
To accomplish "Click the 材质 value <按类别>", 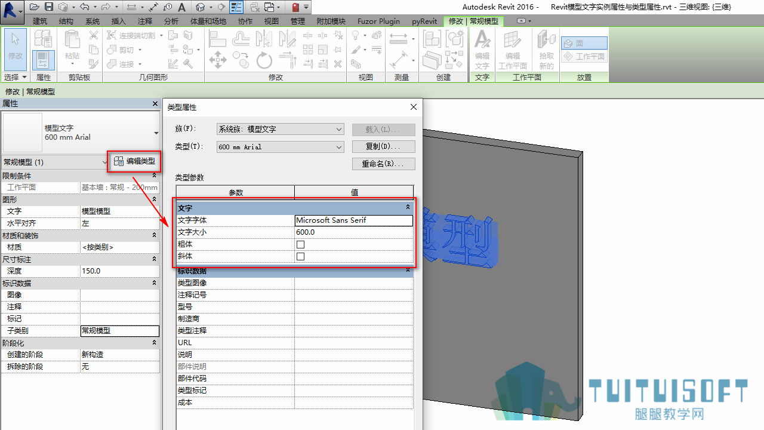I will point(119,247).
